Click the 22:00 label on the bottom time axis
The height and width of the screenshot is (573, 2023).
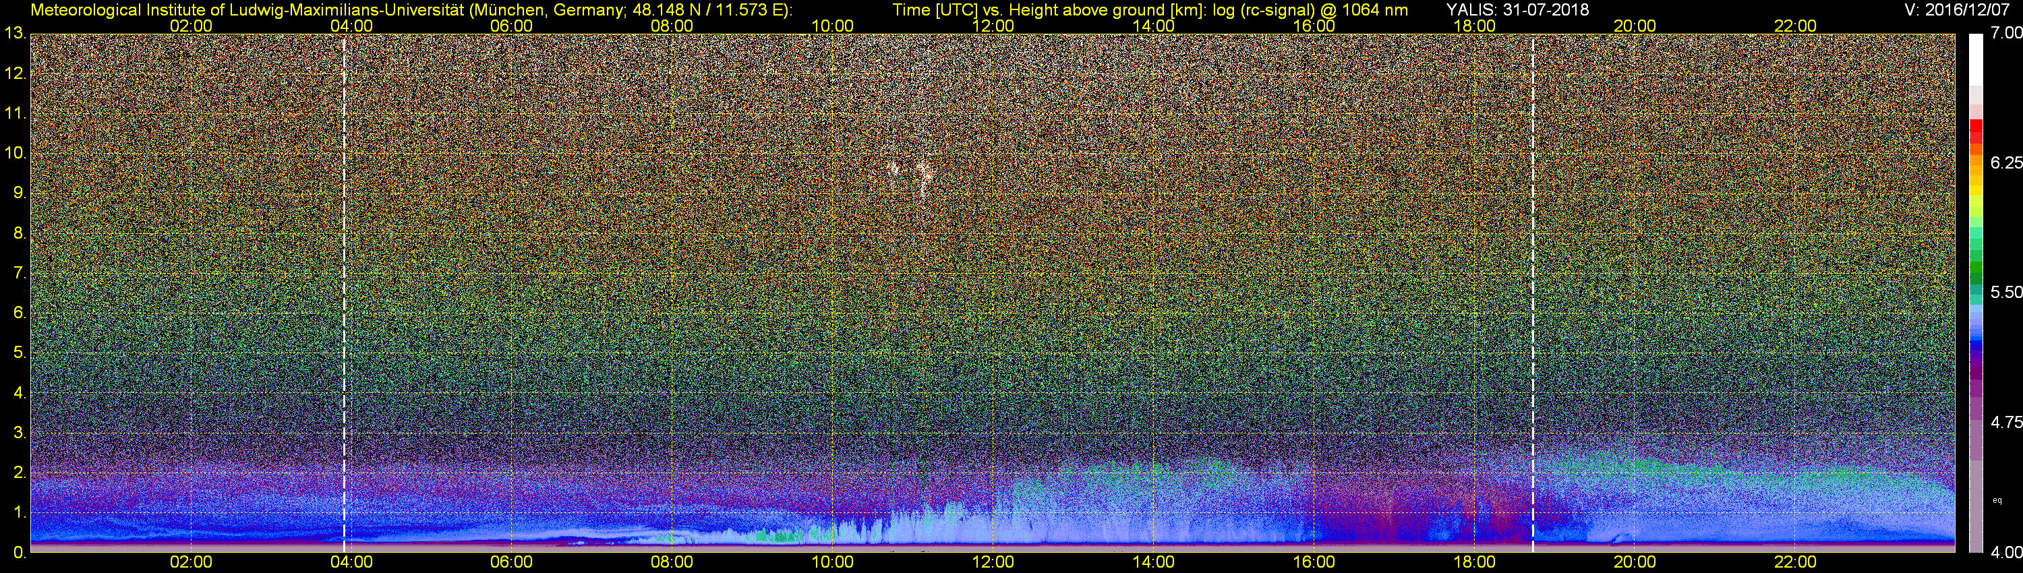tap(1795, 562)
